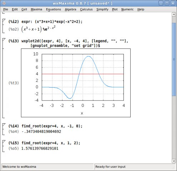Image resolution: width=177 pixels, height=171 pixels.
Task: Open the Maxima menu
Action: pyautogui.click(x=36, y=9)
